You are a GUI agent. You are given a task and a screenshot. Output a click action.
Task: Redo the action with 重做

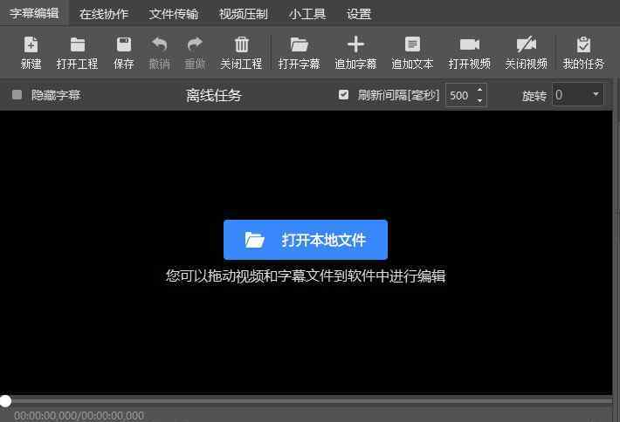195,53
